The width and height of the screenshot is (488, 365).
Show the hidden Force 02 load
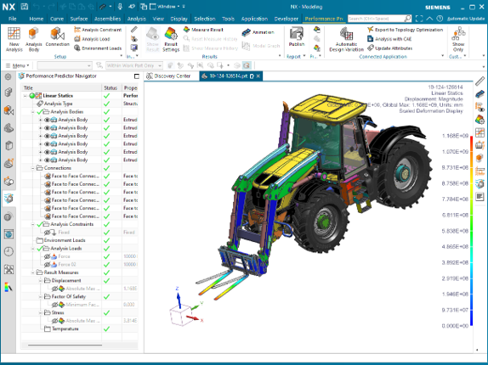[x=47, y=265]
